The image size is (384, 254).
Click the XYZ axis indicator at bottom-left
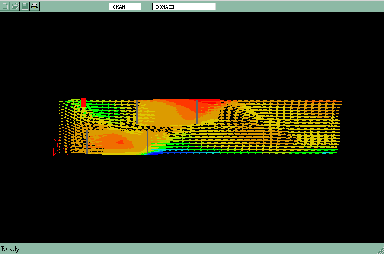point(57,149)
